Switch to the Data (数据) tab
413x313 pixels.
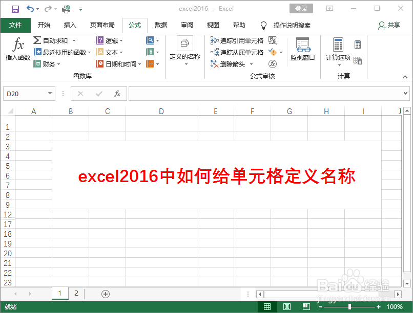pos(161,25)
